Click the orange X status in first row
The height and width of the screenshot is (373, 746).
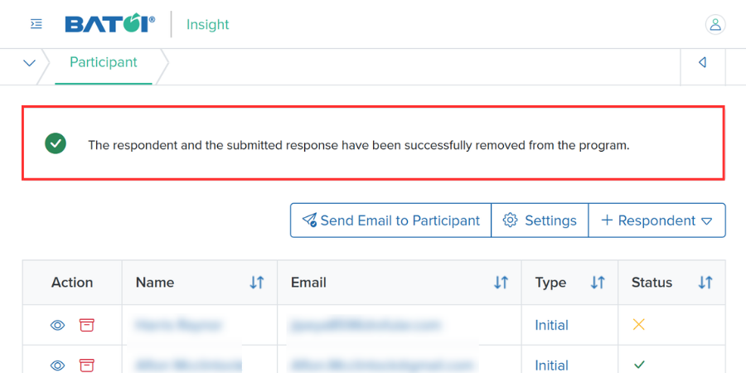638,325
